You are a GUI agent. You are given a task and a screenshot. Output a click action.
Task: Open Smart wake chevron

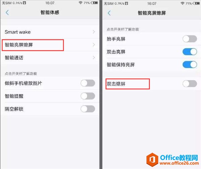click(94, 32)
